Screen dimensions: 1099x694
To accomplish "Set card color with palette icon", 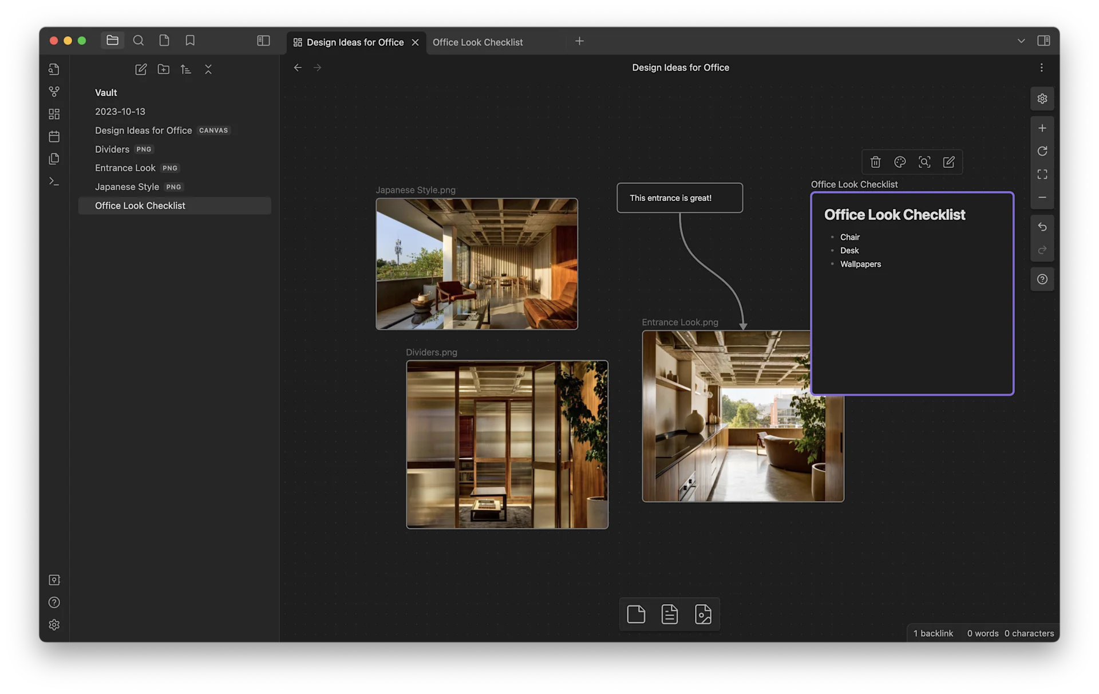I will 899,162.
